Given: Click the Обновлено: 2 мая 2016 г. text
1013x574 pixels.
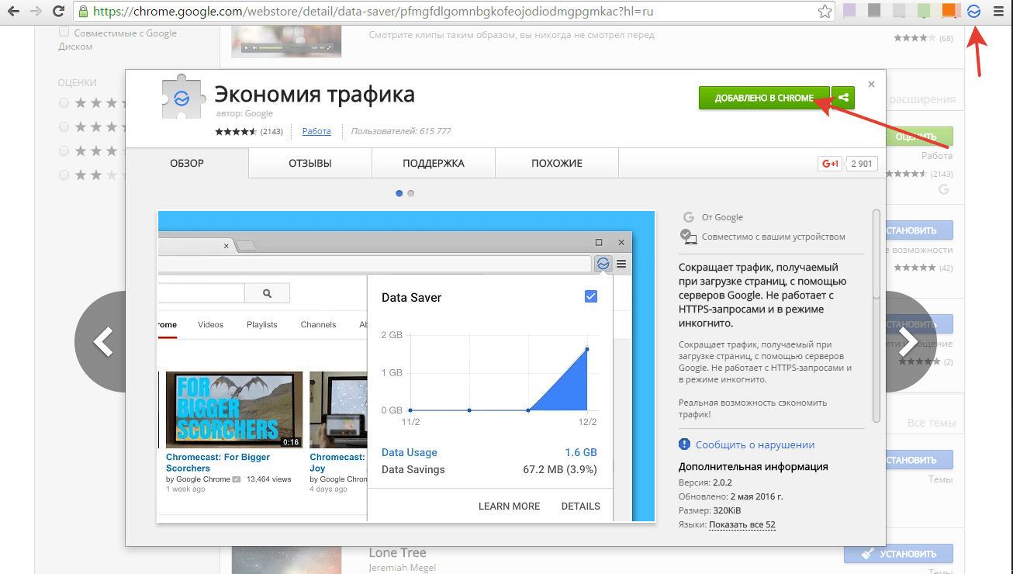Looking at the screenshot, I should point(731,496).
